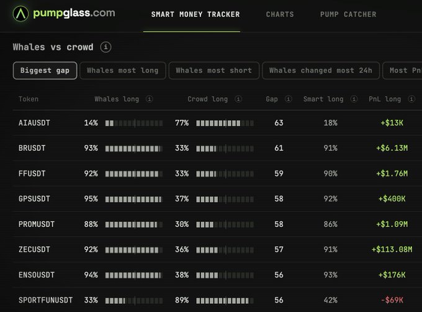The width and height of the screenshot is (422, 312).
Task: Click the pumpglass logo icon
Action: [x=20, y=14]
